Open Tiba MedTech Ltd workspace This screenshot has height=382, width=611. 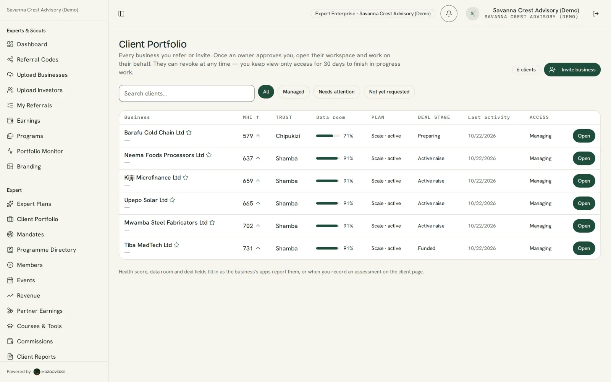click(x=584, y=248)
